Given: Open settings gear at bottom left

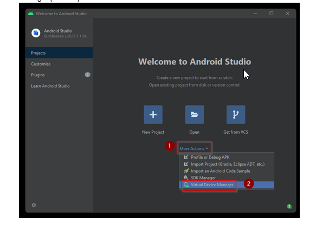Looking at the screenshot, I should coord(34,205).
